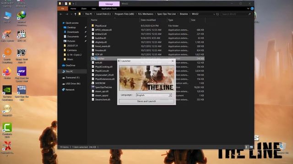Screen dimensions: 293x164
Task: Open the View ribbon tab
Action: pos(93,9)
